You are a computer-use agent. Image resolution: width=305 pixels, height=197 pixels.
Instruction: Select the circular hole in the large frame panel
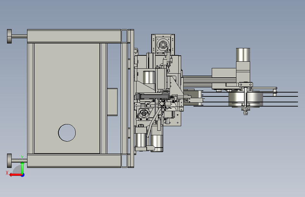coord(67,133)
